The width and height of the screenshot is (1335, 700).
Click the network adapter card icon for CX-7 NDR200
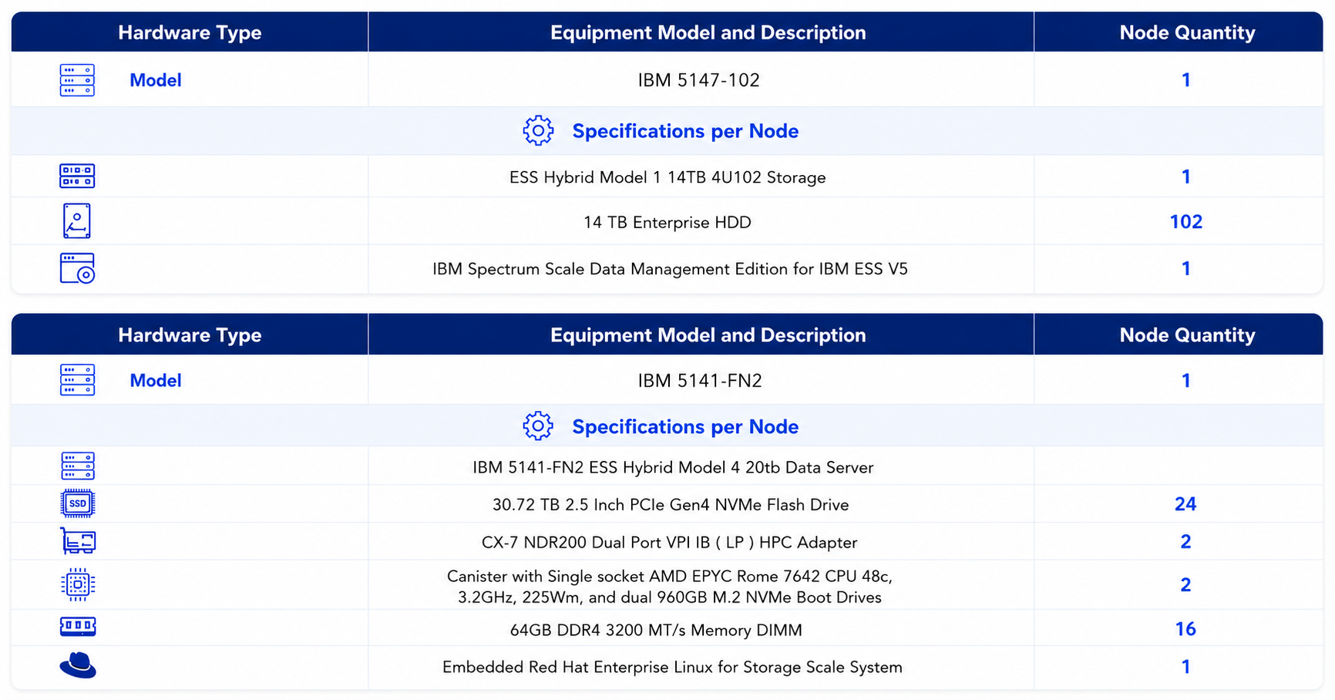point(78,541)
